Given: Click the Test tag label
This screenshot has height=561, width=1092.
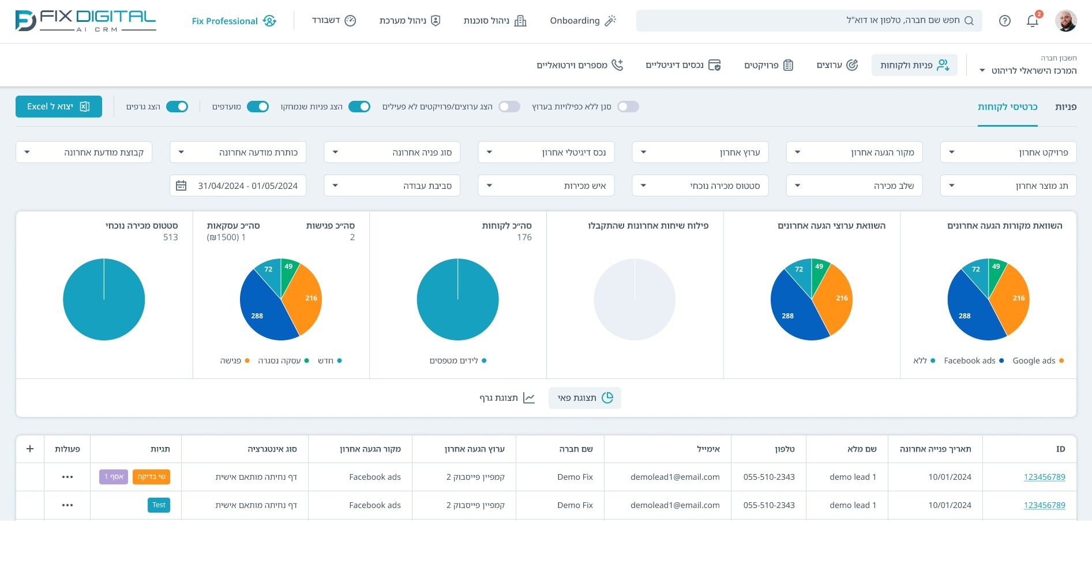Looking at the screenshot, I should 159,505.
